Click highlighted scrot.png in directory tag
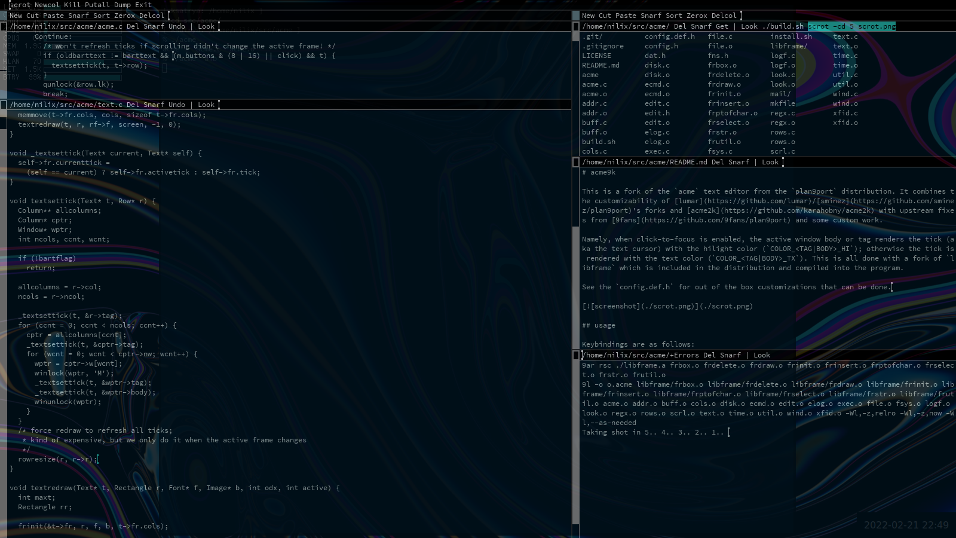The image size is (956, 538). point(877,26)
